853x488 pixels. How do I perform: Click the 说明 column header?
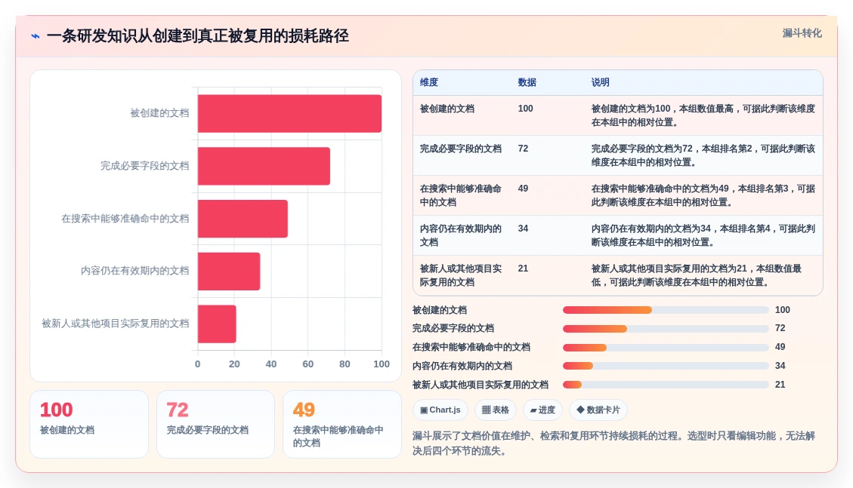pos(600,82)
